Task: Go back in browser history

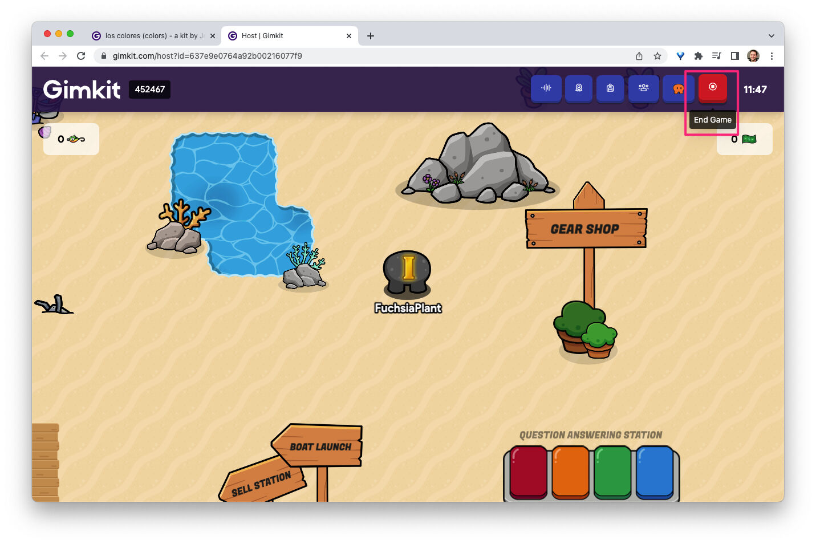Action: point(44,56)
